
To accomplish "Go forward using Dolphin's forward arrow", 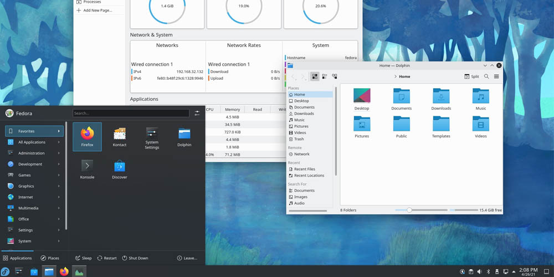I will pos(304,76).
